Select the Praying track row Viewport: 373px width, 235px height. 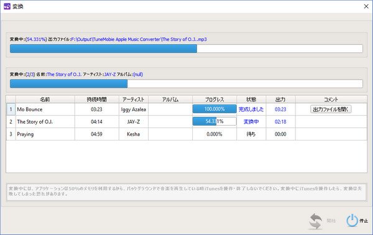[x=186, y=134]
